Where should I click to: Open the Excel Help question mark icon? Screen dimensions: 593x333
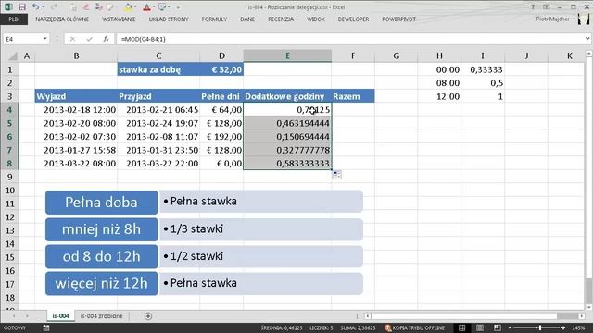[x=533, y=7]
